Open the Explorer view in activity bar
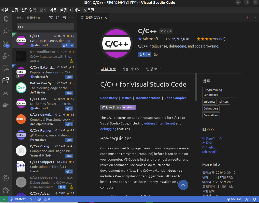The height and width of the screenshot is (203, 259). [5, 19]
